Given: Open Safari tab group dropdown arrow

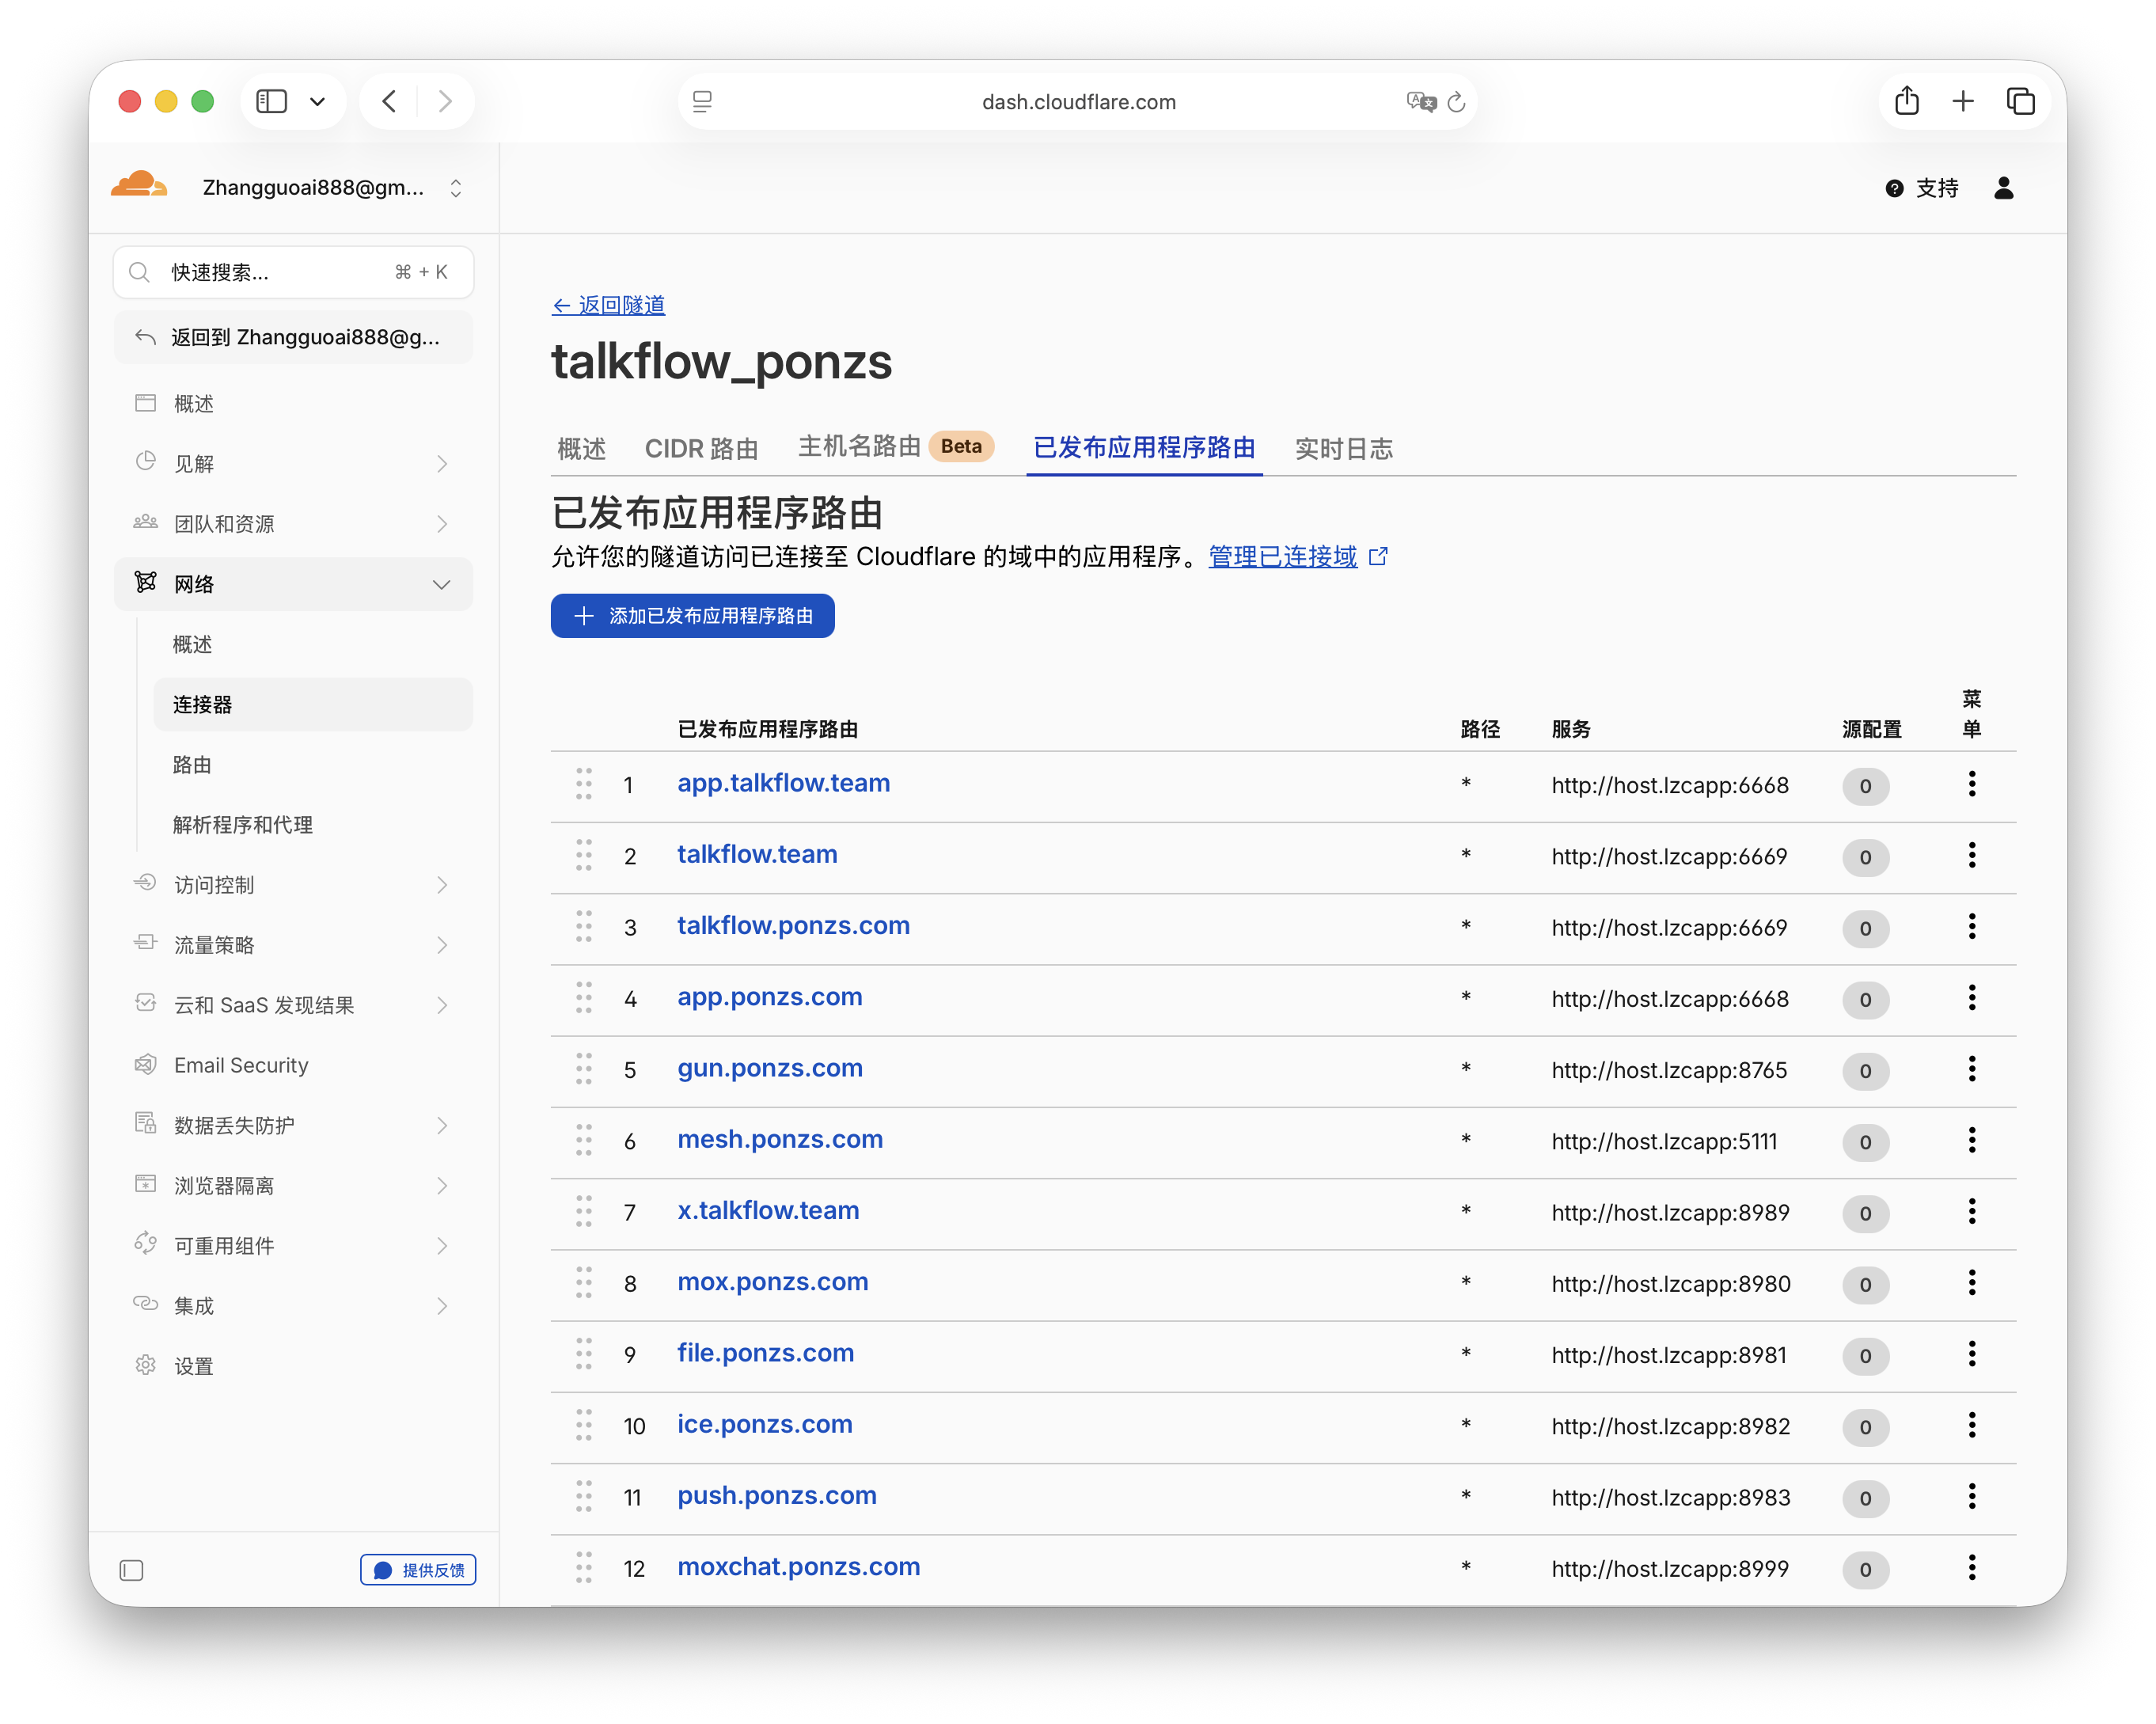Looking at the screenshot, I should [x=317, y=102].
